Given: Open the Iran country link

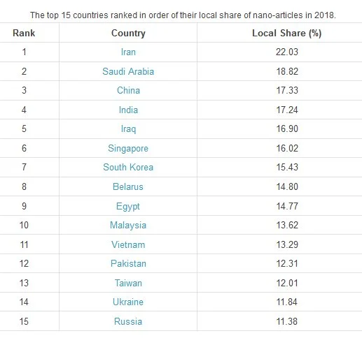Looking at the screenshot, I should pos(128,52).
